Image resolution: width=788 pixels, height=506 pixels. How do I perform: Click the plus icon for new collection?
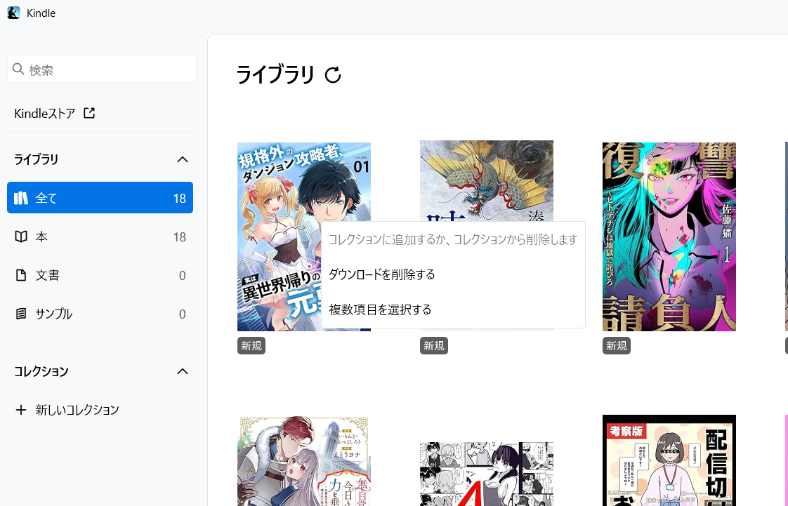pyautogui.click(x=20, y=410)
